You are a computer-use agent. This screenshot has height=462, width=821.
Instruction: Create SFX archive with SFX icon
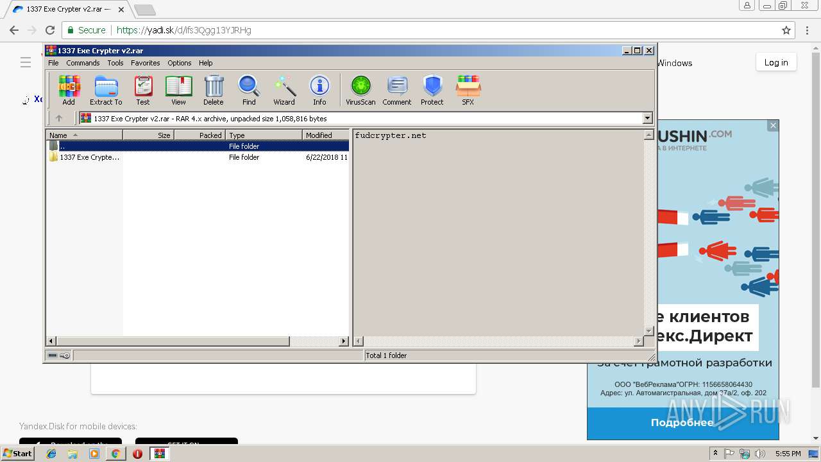tap(468, 90)
